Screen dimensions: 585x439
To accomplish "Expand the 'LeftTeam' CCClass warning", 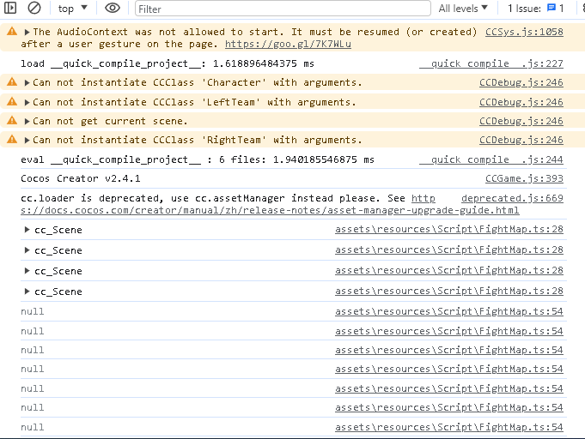I will pos(27,102).
